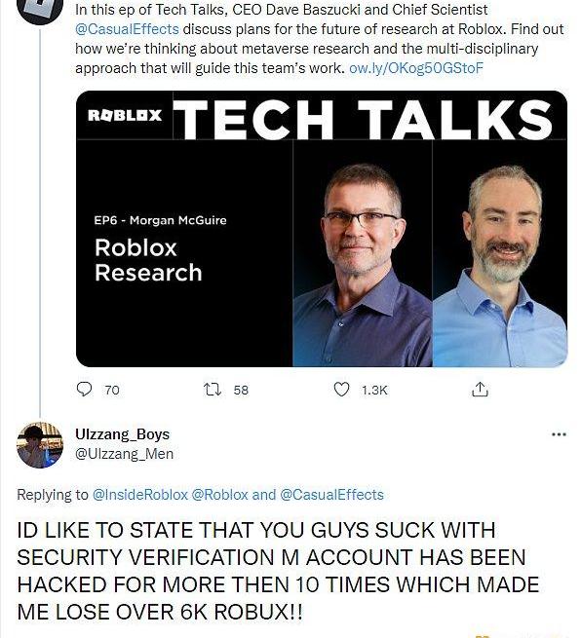Viewport: 581px width, 638px height.
Task: Click the @Roblox reply mention
Action: point(219,495)
